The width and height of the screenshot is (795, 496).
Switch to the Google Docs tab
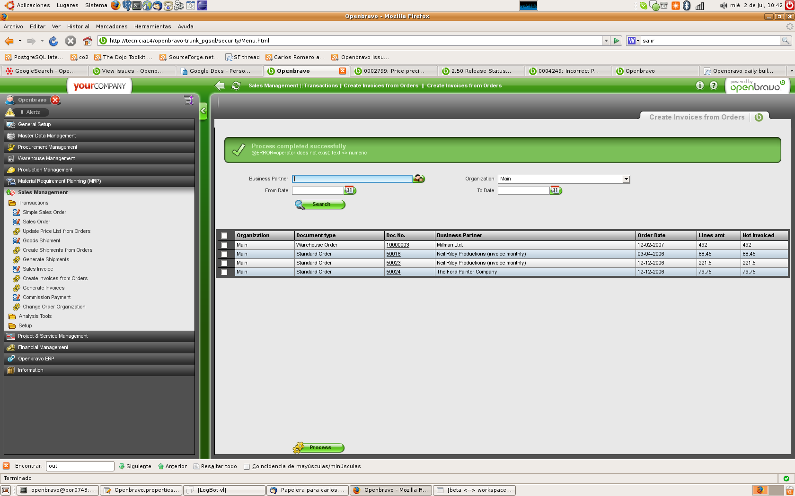click(x=220, y=71)
